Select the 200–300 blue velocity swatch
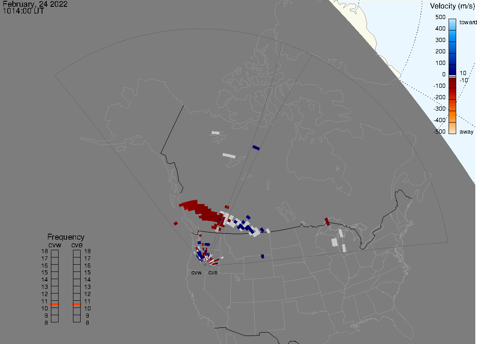This screenshot has height=344, width=477. (452, 48)
